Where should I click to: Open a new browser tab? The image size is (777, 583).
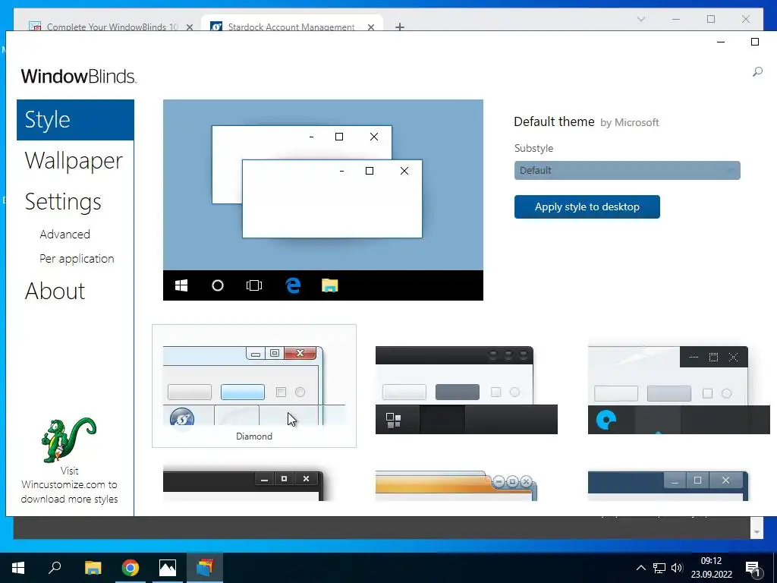[x=399, y=27]
